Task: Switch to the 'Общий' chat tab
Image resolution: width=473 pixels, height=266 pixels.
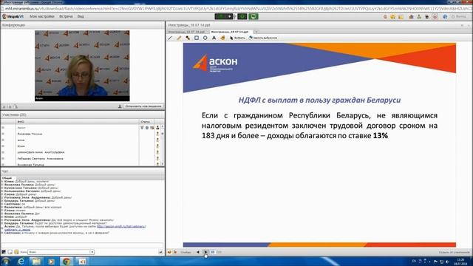Action: click(x=7, y=178)
